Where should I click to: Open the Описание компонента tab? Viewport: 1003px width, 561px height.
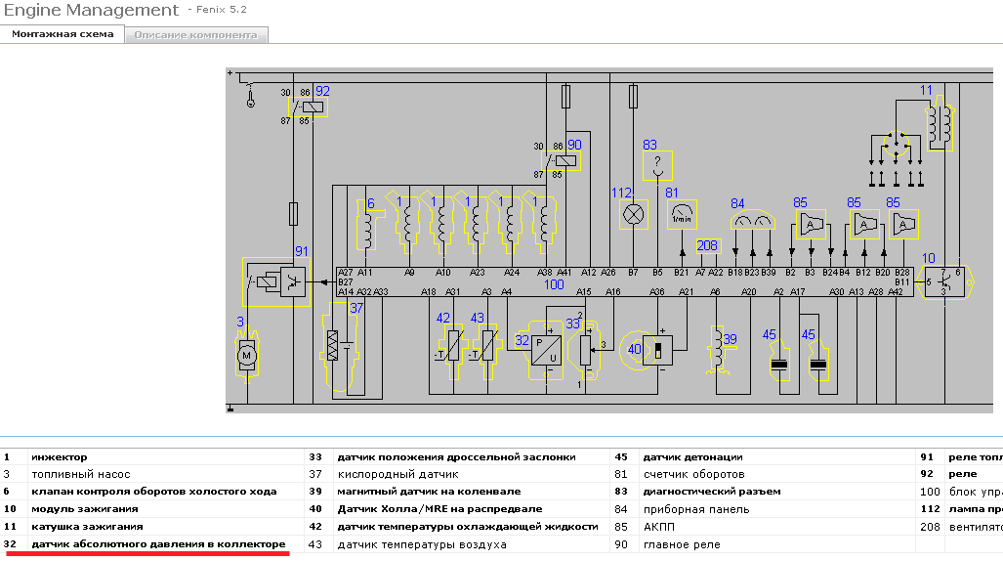click(x=195, y=35)
